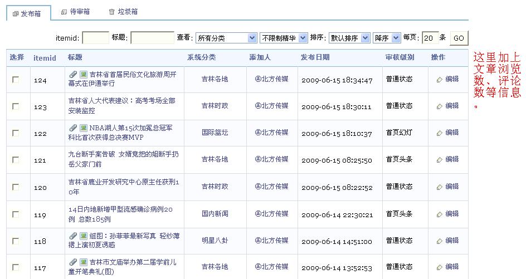The image size is (526, 279).
Task: Click the itemid input field
Action: click(96, 38)
